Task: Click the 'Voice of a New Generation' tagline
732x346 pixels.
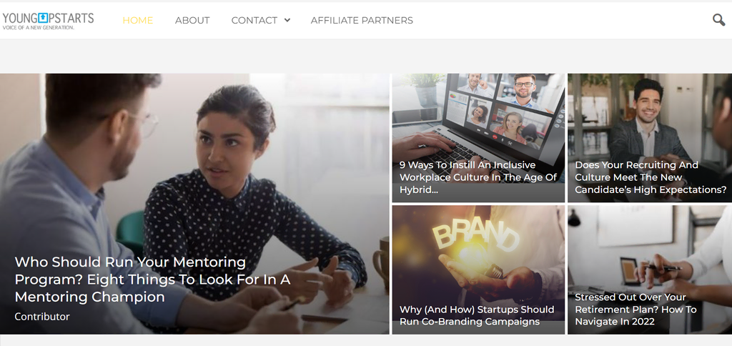Action: click(39, 28)
